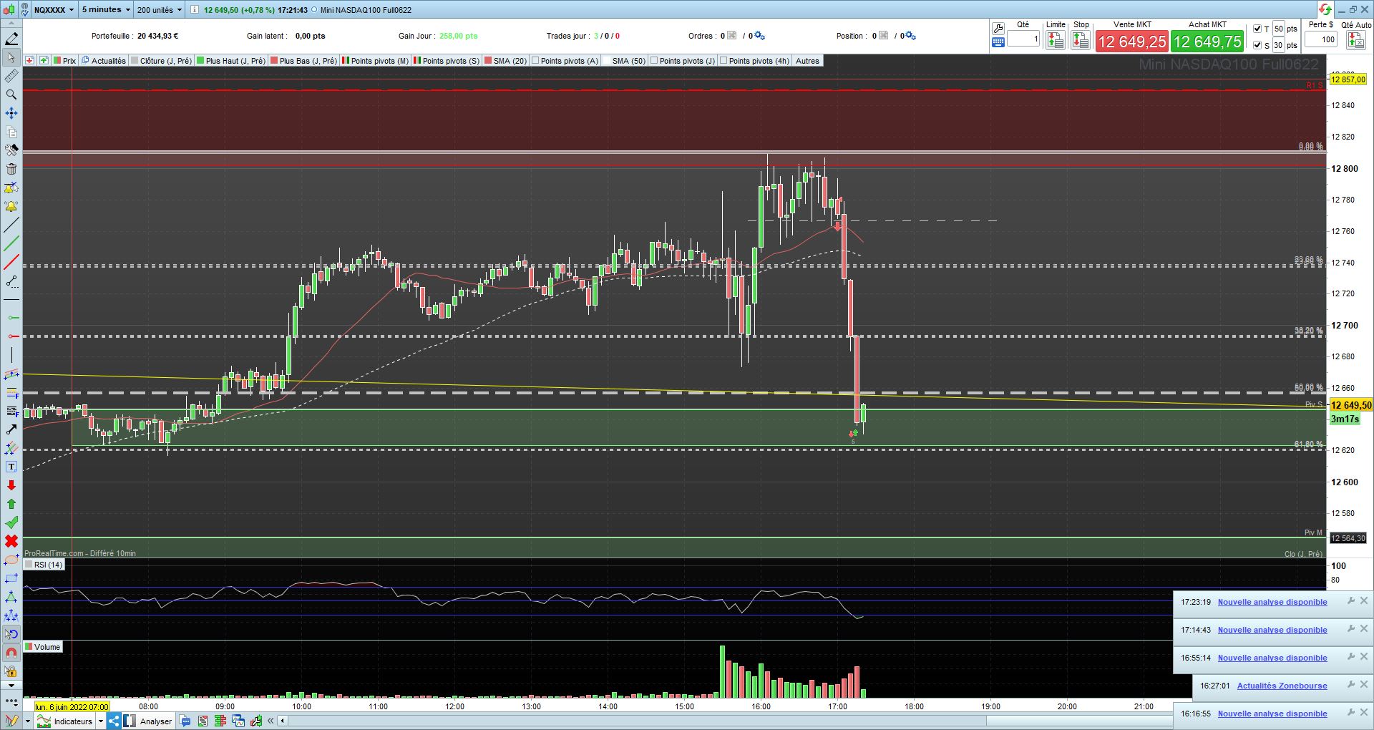Select the red X mark tool

tap(11, 541)
